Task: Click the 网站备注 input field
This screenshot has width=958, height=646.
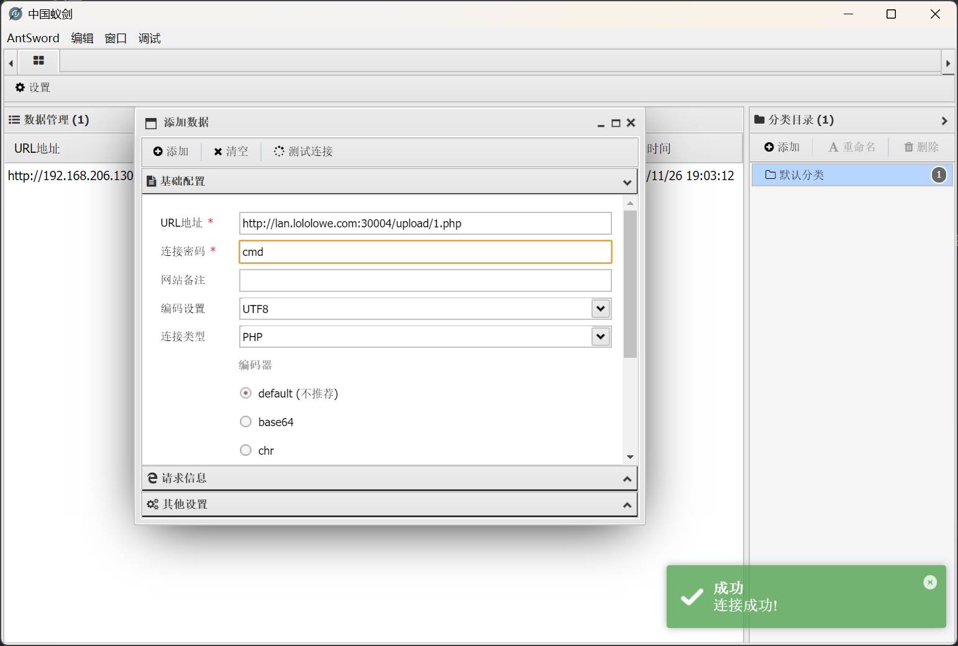Action: click(425, 280)
